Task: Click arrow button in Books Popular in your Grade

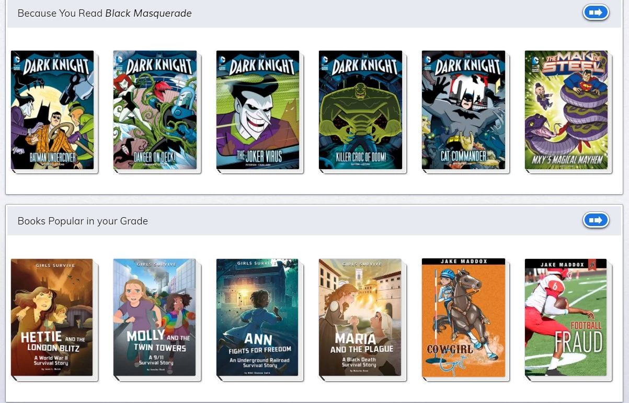Action: click(596, 220)
